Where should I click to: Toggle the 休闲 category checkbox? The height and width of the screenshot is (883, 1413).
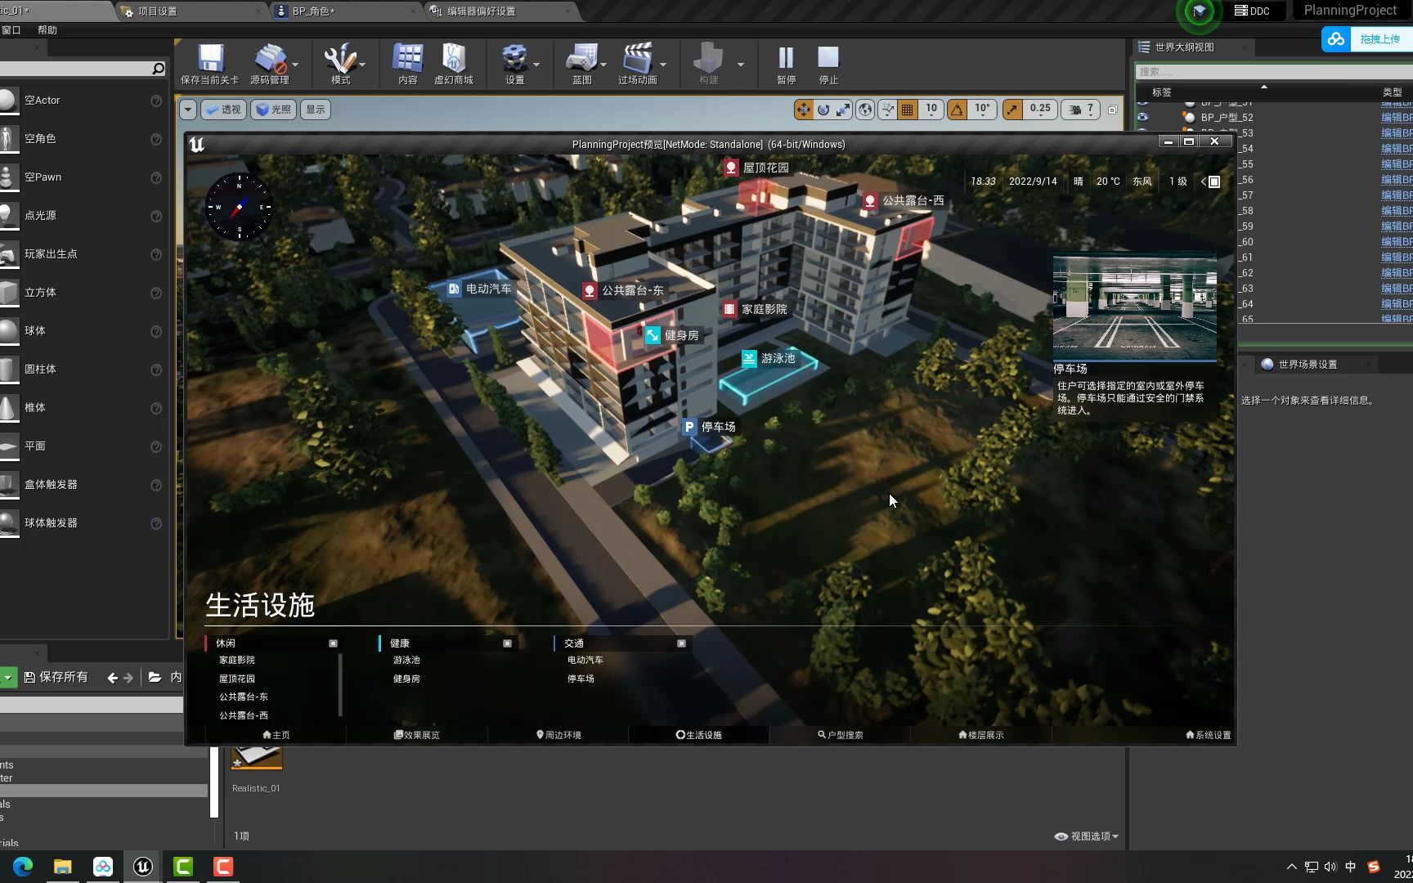(x=333, y=643)
